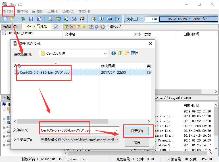Expand the arrow beside the Open toolbar icon

(x=17, y=19)
